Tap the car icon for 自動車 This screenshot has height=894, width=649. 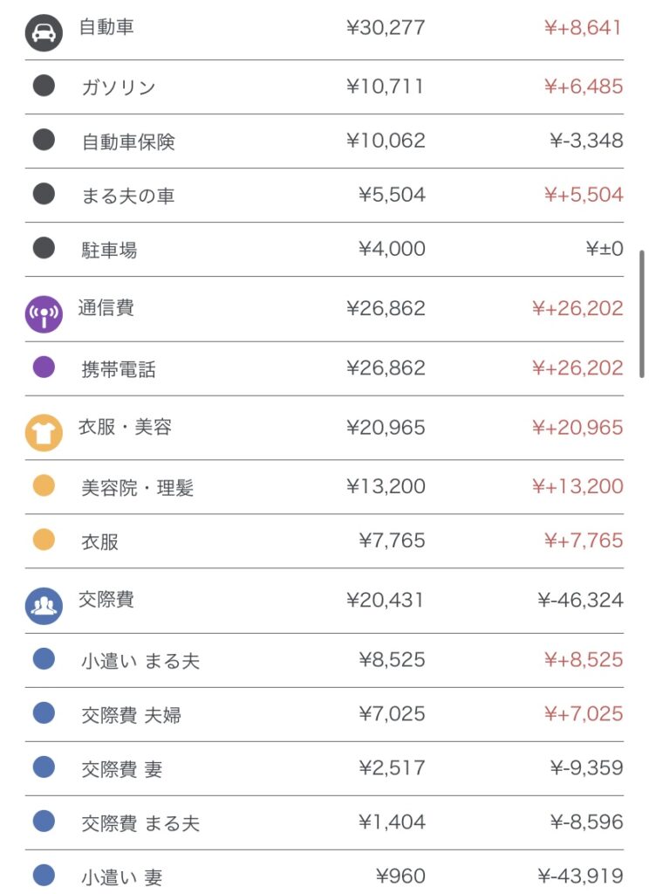[x=44, y=33]
